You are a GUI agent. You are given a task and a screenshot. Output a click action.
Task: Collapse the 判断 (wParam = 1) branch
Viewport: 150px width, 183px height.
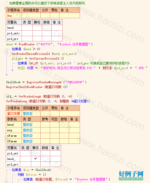13,175
